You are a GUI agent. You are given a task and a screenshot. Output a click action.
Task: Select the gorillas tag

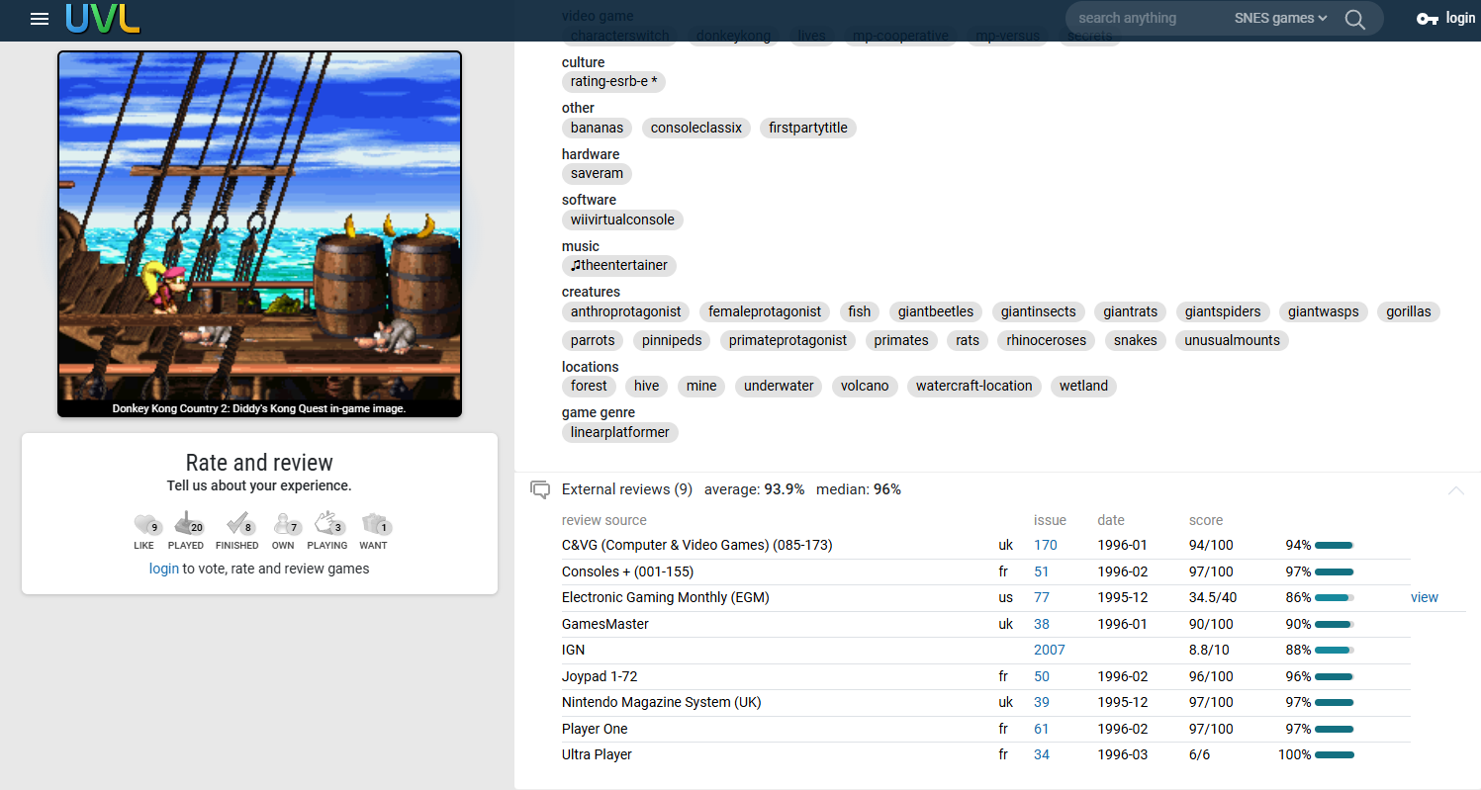[x=1409, y=311]
